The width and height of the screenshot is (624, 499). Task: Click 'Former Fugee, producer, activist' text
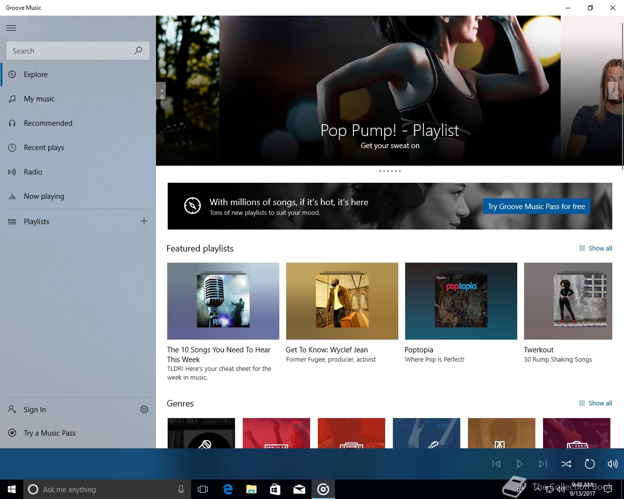(331, 360)
